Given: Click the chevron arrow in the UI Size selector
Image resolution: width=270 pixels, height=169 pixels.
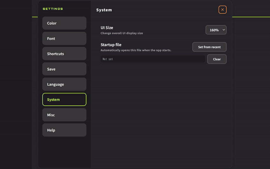Looking at the screenshot, I should point(224,30).
